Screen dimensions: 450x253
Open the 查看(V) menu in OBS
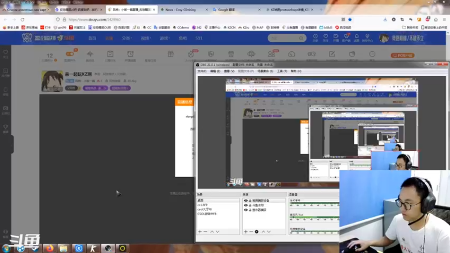(x=229, y=71)
